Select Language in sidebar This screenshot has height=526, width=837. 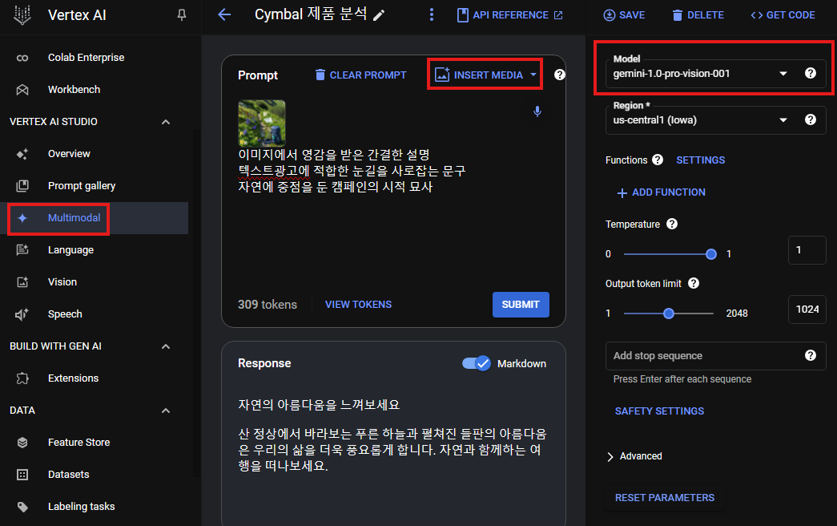tap(71, 250)
